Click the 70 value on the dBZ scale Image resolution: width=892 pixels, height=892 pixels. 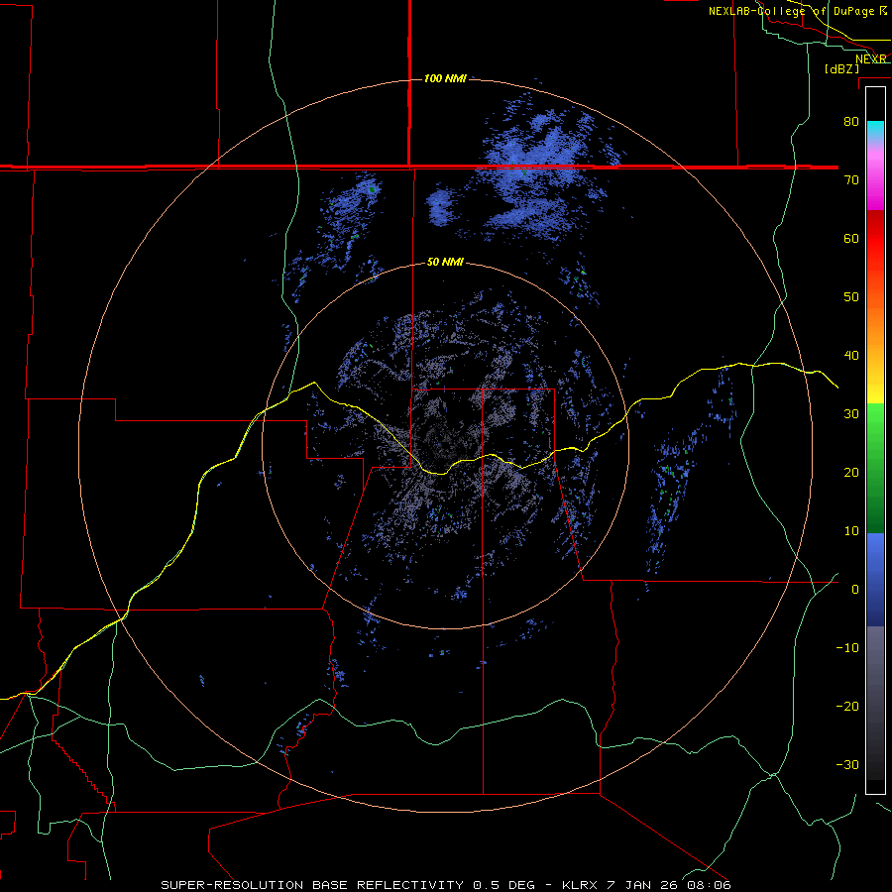click(851, 180)
